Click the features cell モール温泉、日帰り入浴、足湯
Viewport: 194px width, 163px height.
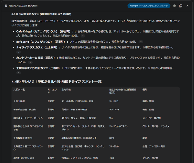pos(78,101)
